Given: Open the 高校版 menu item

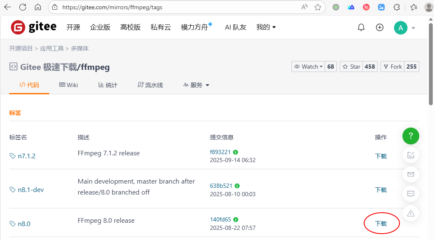Looking at the screenshot, I should pyautogui.click(x=130, y=27).
